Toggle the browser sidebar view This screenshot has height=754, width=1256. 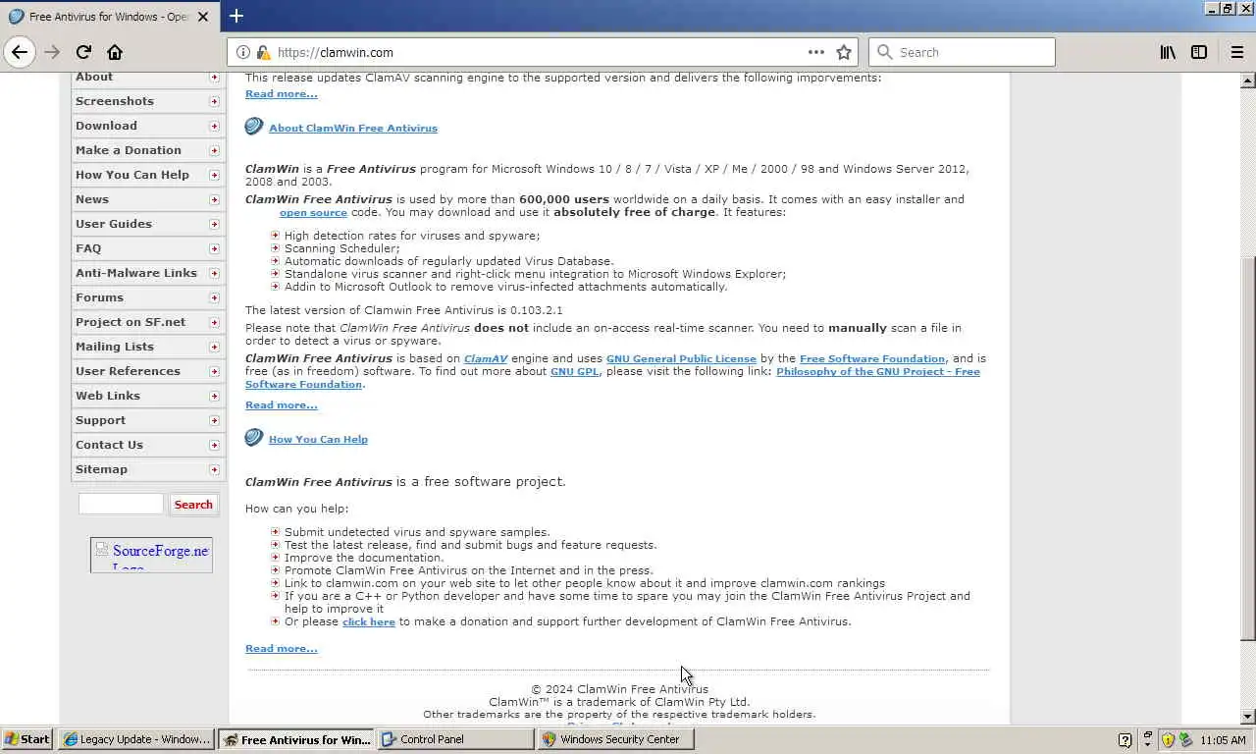[1199, 52]
